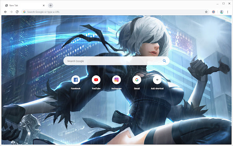Click the Add shortcut plus button
233x146 pixels.
157,80
